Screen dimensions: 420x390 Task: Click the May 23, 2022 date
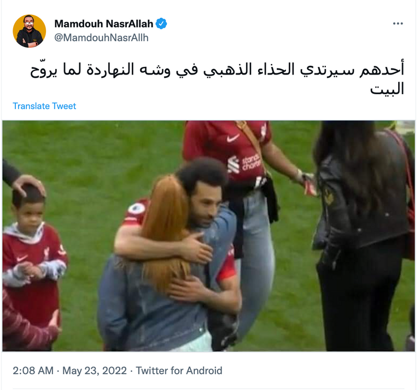tap(95, 371)
